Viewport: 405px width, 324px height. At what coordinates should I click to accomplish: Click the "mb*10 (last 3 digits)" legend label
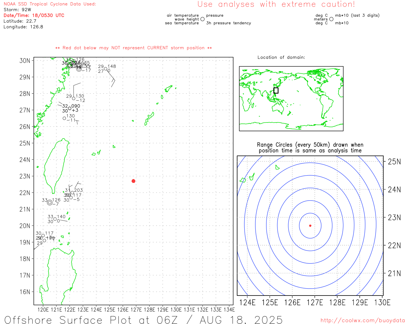tap(357, 15)
